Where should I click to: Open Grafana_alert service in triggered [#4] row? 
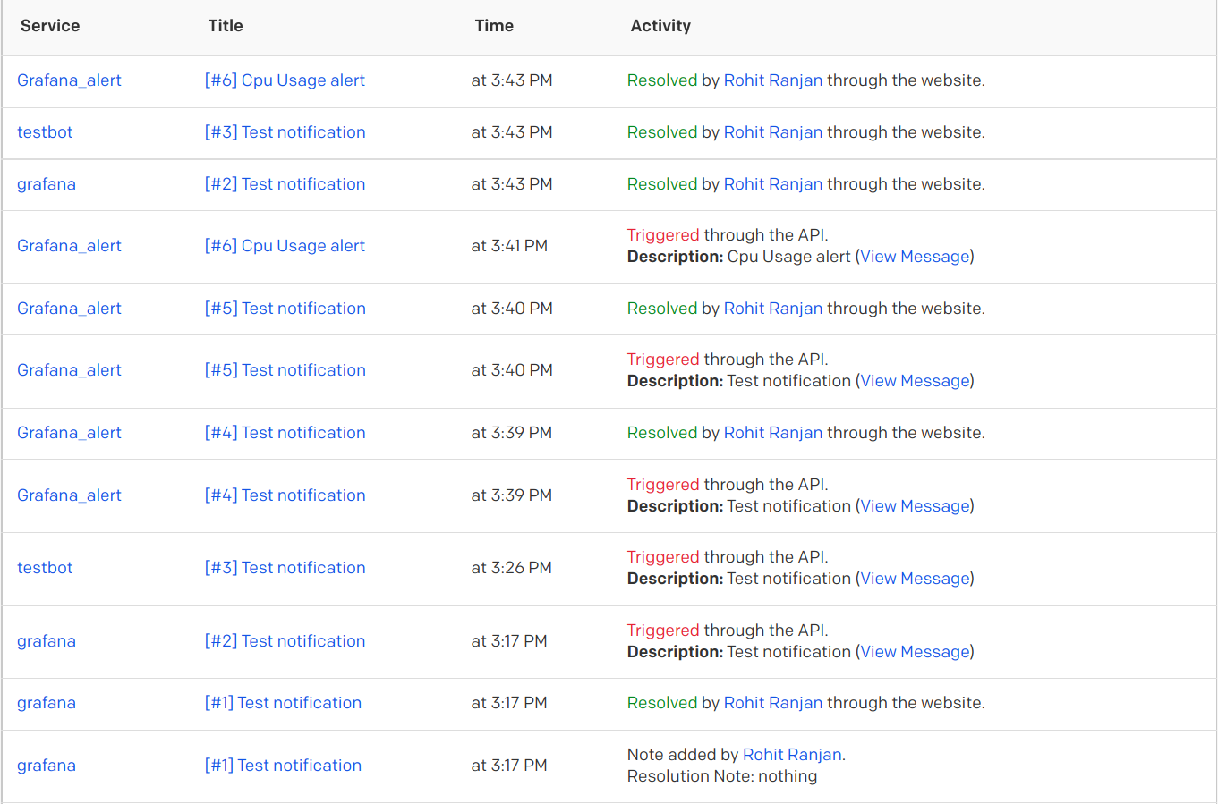69,495
